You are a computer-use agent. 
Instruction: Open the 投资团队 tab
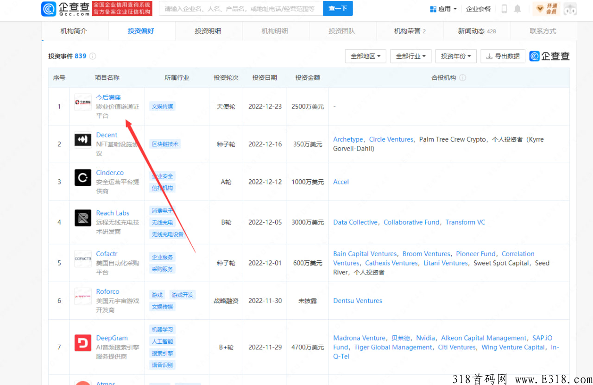click(342, 31)
